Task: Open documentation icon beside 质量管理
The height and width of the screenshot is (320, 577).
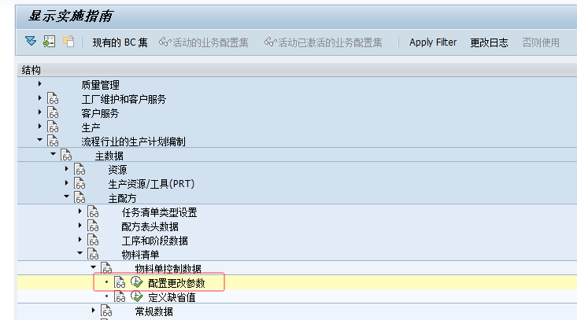Action: [x=53, y=85]
